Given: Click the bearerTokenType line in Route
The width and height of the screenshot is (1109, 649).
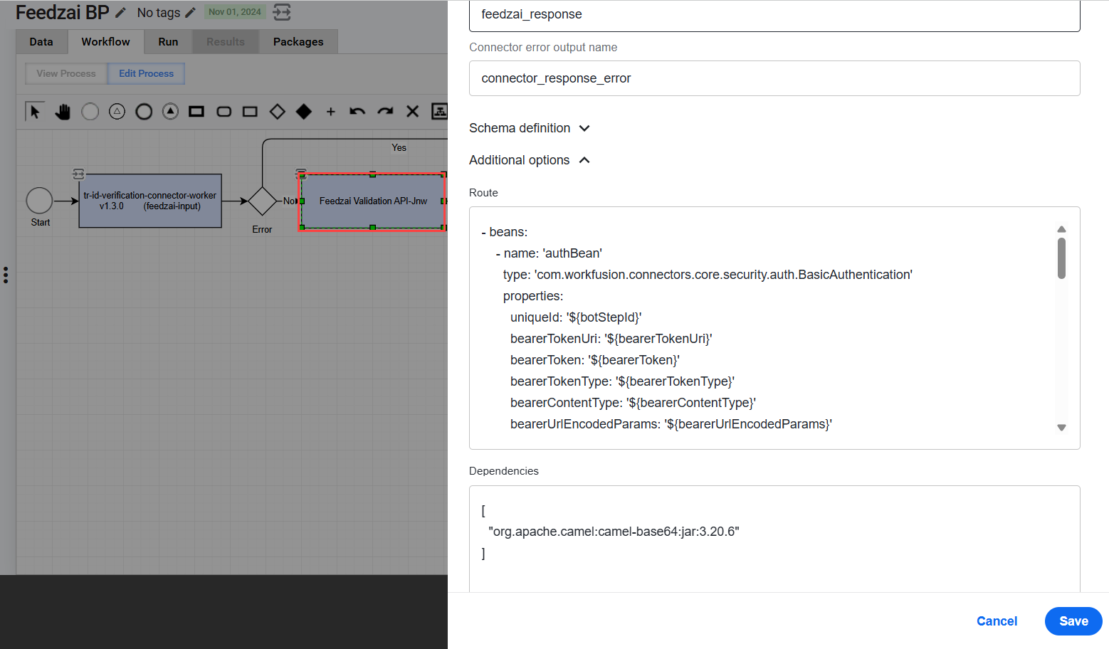Looking at the screenshot, I should click(622, 381).
